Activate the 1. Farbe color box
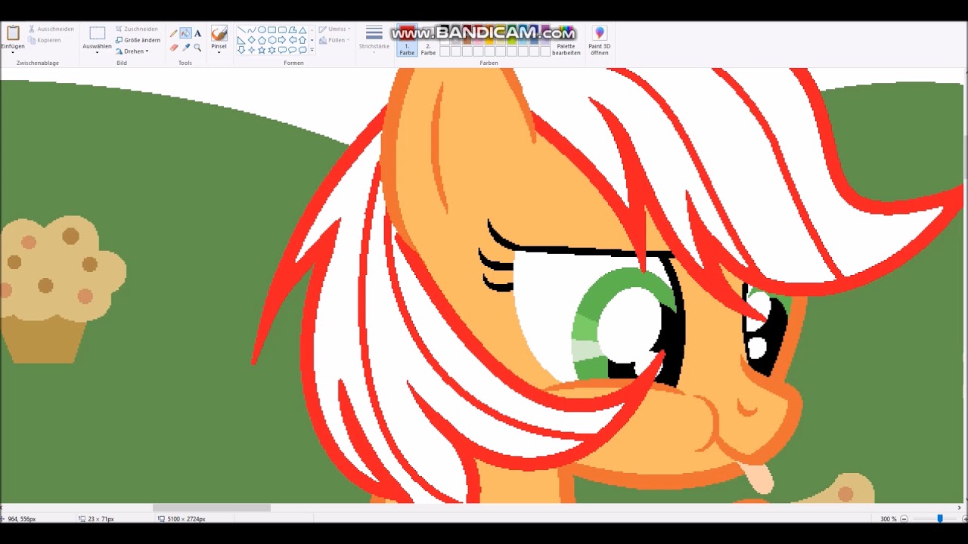968x544 pixels. (407, 41)
